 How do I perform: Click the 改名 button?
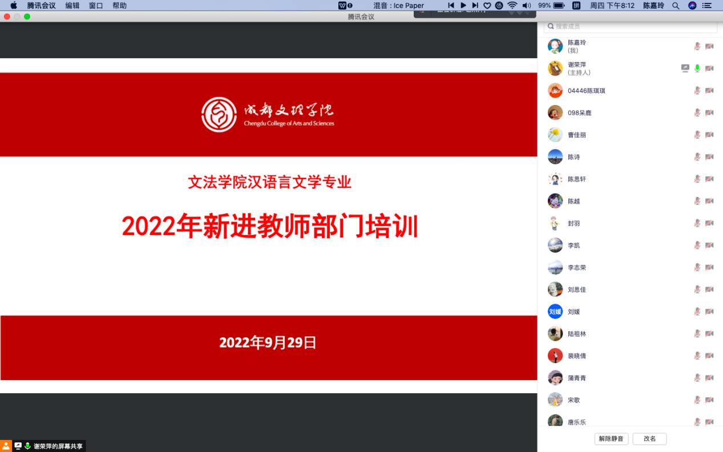(649, 439)
